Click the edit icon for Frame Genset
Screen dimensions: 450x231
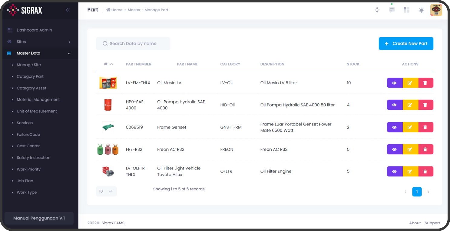tap(410, 127)
